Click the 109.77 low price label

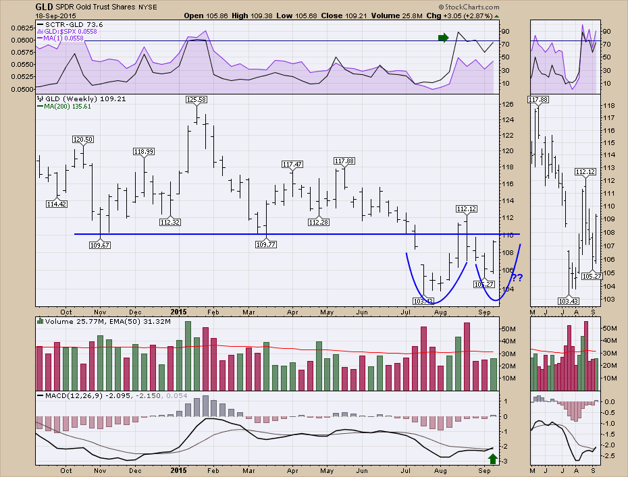(266, 244)
